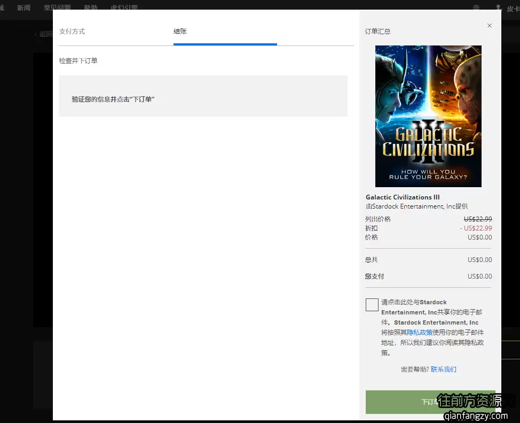Click the struck-through US$22.99 list price
520x423 pixels.
[x=478, y=219]
